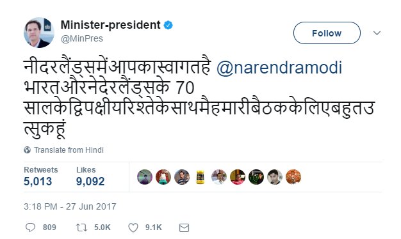
Task: Open the first liker avatar in the row
Action: click(x=145, y=177)
